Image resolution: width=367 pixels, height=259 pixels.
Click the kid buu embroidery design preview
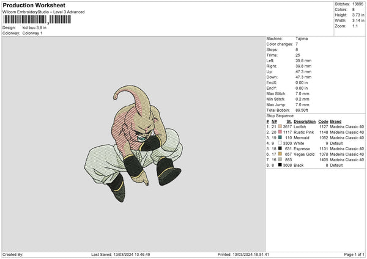click(x=133, y=144)
